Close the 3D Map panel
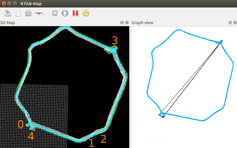237x148 pixels. 127,23
